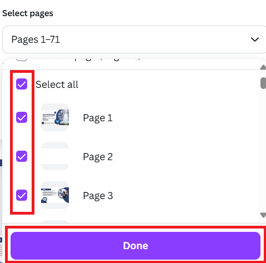This screenshot has height=263, width=266.
Task: Click the Page 1 slide thumbnail
Action: pyautogui.click(x=55, y=117)
